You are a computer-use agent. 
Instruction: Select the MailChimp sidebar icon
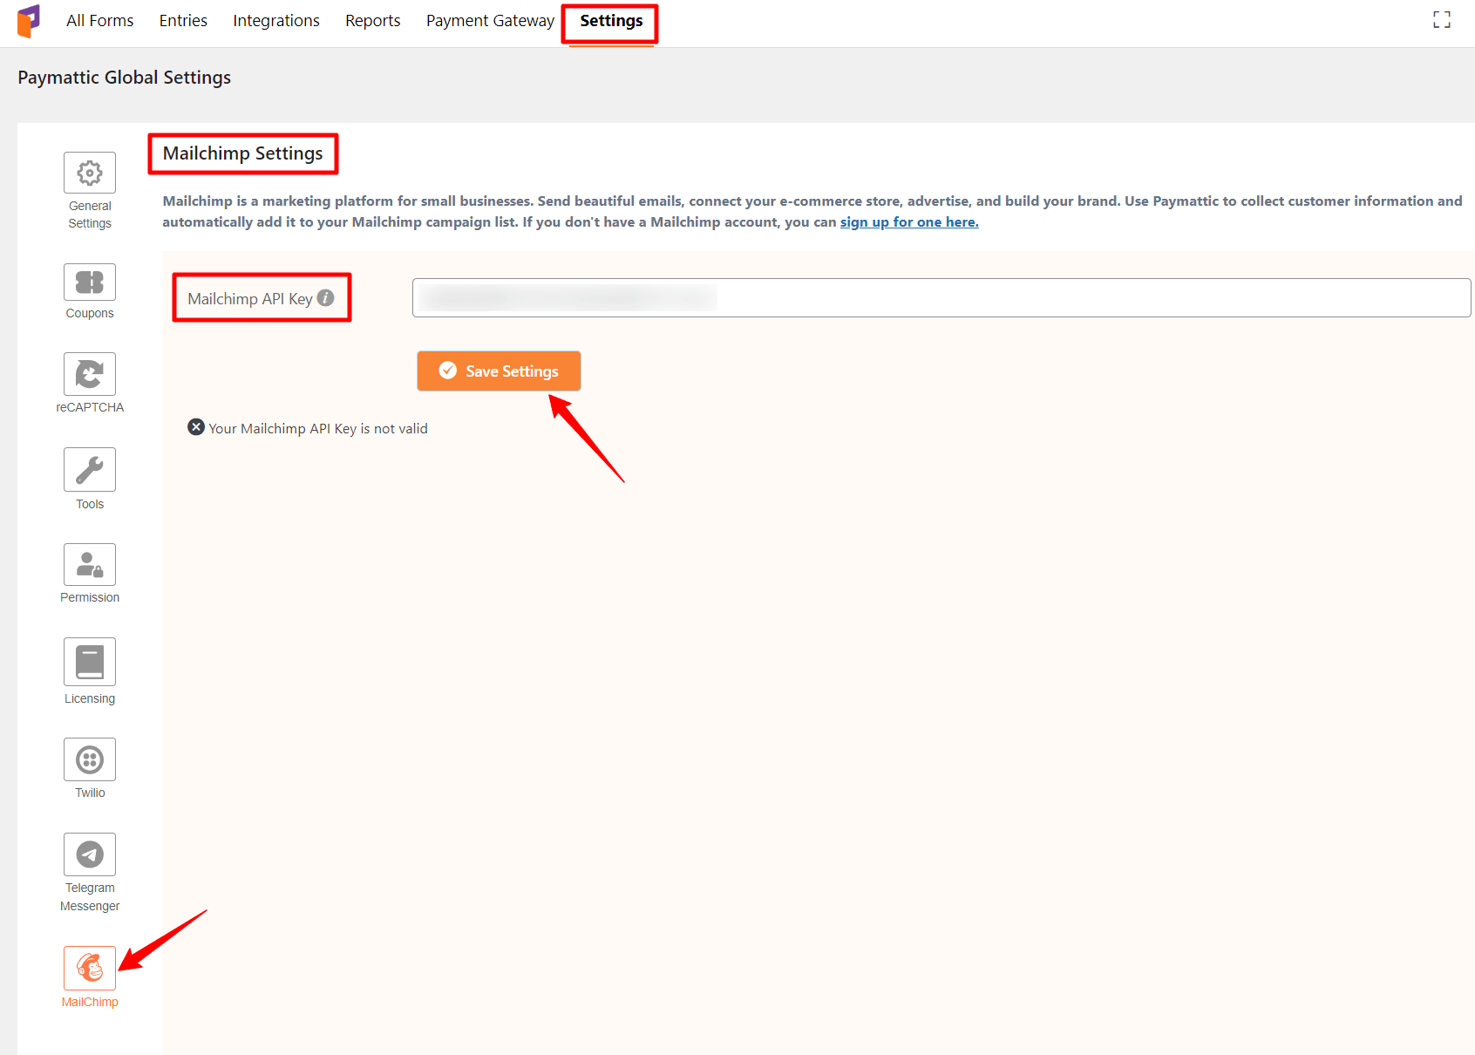[90, 968]
